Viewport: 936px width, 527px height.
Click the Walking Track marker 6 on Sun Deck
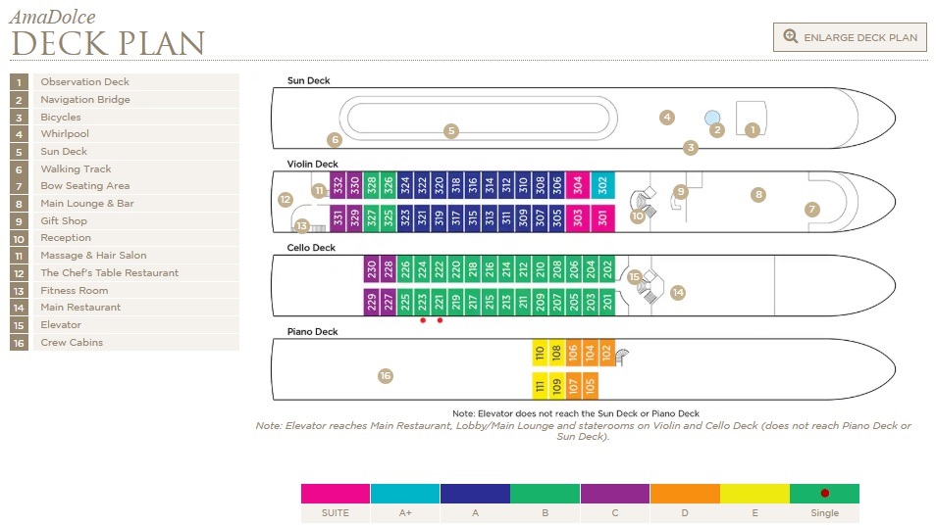click(x=335, y=140)
